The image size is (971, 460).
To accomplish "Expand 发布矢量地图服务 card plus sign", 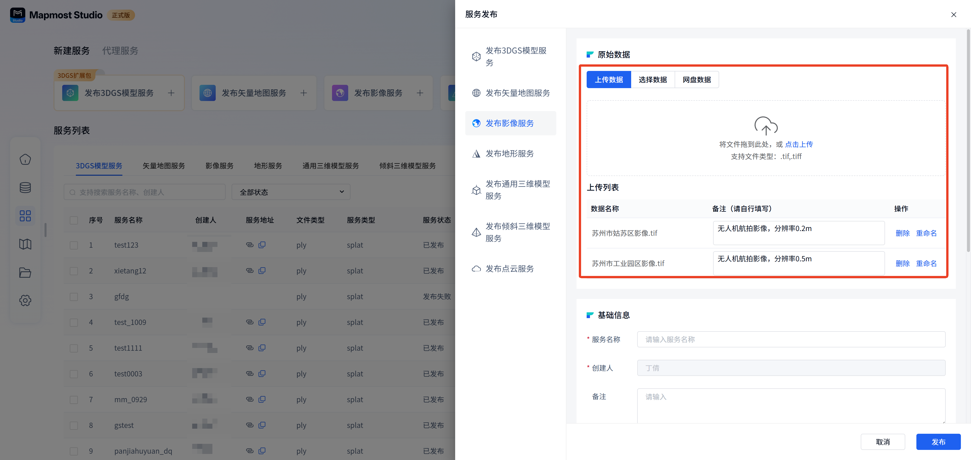I will (x=303, y=93).
